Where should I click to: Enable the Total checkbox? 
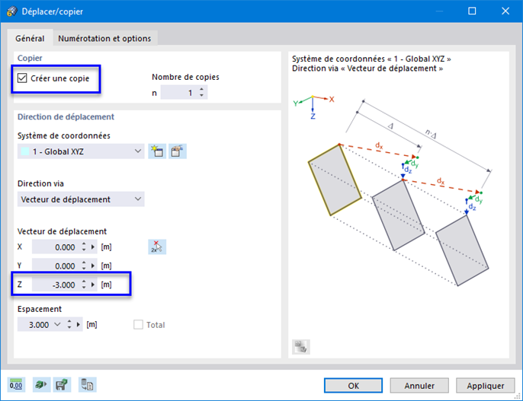(138, 324)
